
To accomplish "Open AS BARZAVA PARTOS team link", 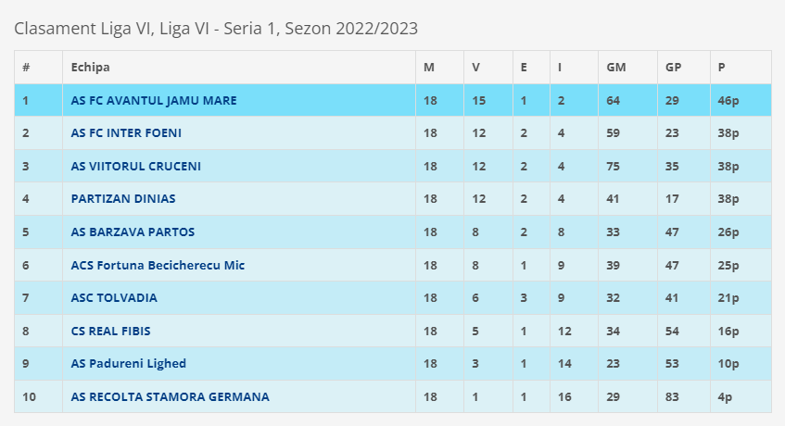I will click(133, 232).
